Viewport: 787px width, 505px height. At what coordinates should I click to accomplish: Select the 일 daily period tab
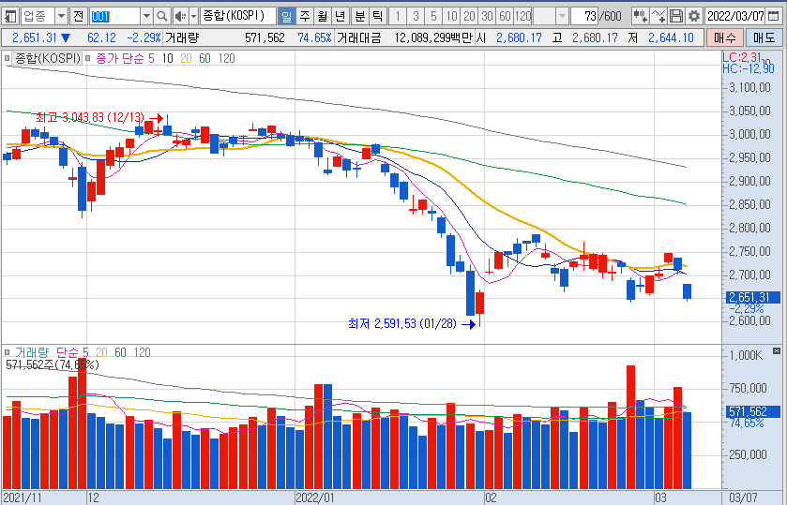coord(287,16)
